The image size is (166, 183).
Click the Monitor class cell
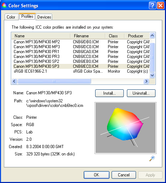(x=114, y=71)
